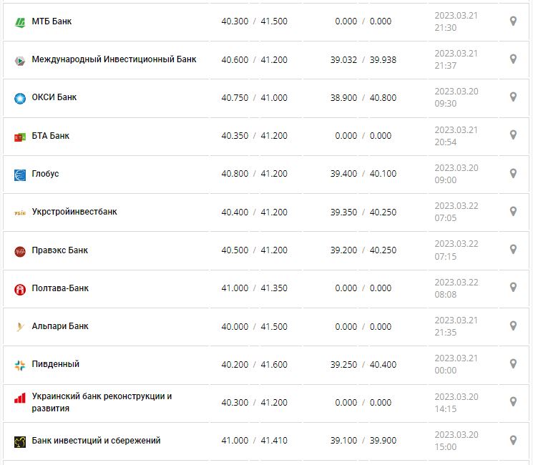Click ОКСИ Банк rate 40.750 / 41.000
Screen dimensions: 533x465
(x=254, y=97)
